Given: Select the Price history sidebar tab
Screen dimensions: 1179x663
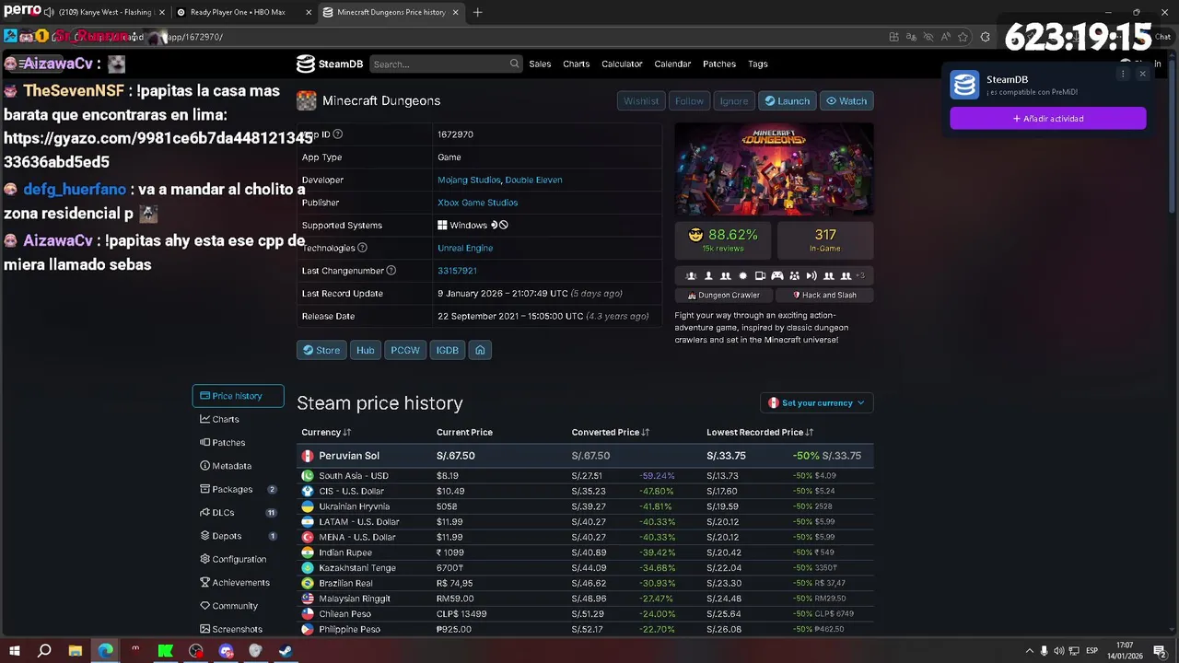Looking at the screenshot, I should 238,396.
